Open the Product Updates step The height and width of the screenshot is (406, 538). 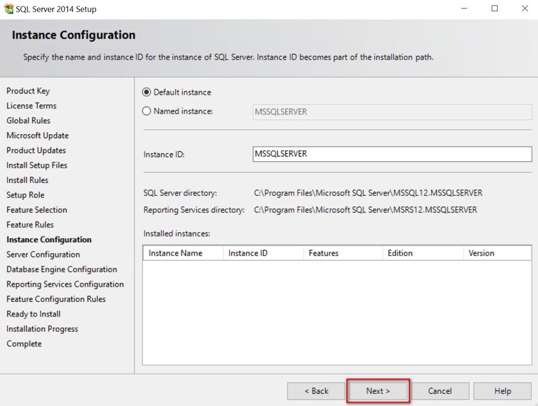point(36,150)
